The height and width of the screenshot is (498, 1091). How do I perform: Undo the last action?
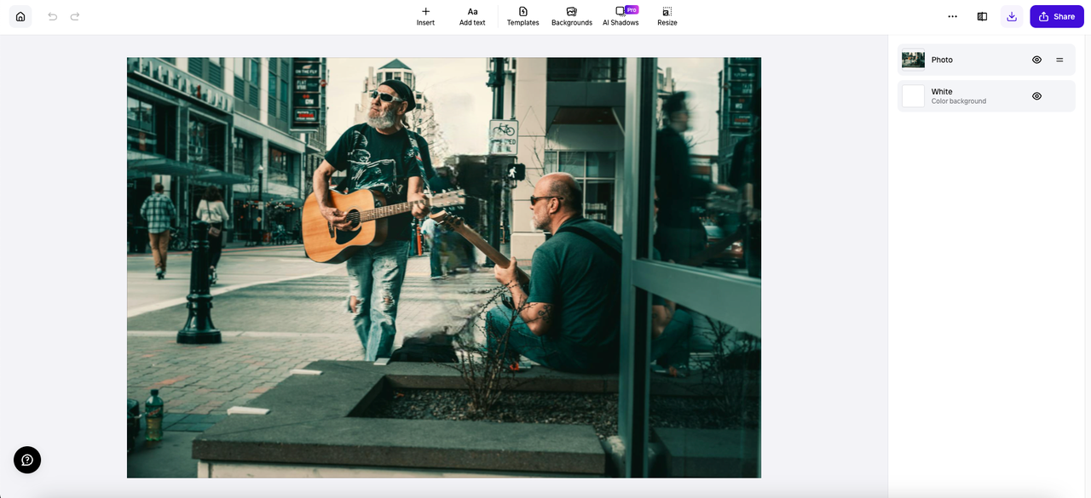[x=53, y=16]
